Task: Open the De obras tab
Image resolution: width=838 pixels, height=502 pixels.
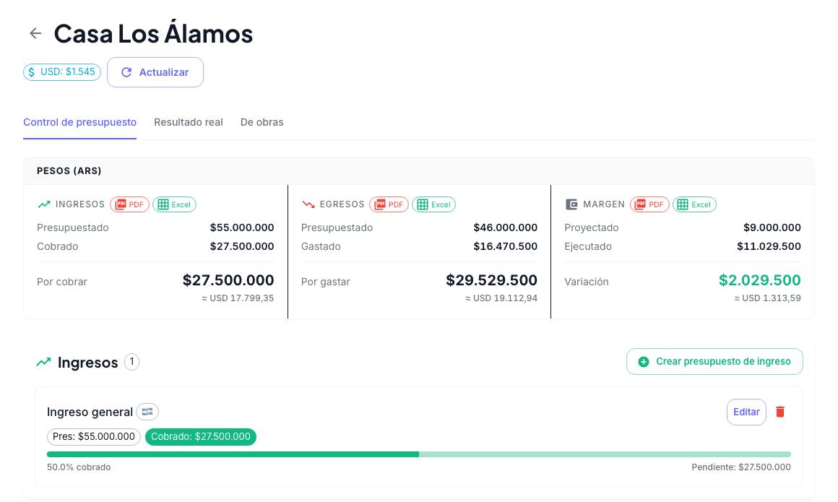Action: (262, 122)
